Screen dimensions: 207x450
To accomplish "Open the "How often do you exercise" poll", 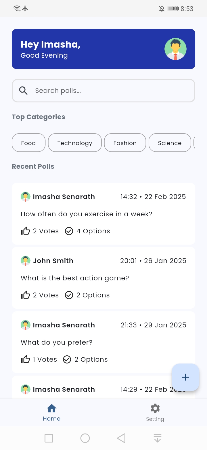I will pyautogui.click(x=86, y=214).
